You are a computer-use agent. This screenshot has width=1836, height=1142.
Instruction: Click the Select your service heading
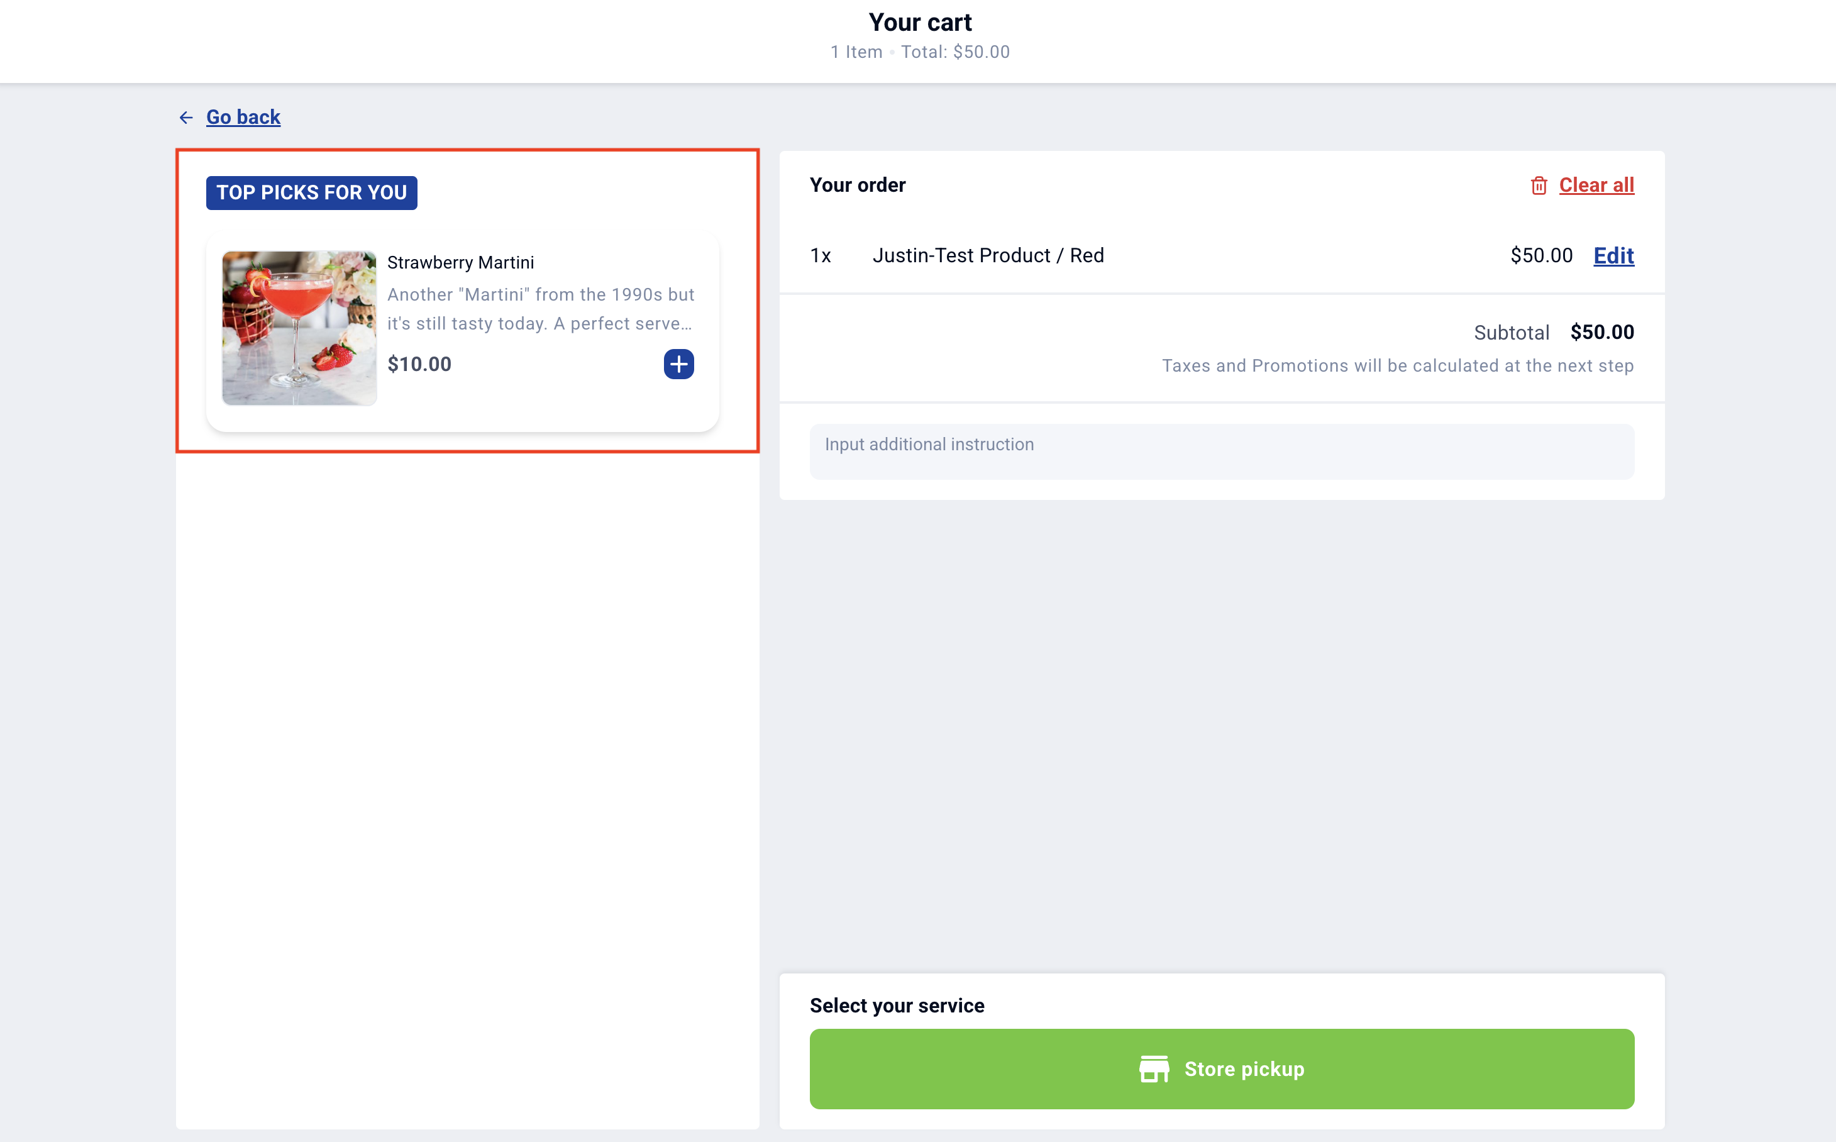pos(897,1006)
